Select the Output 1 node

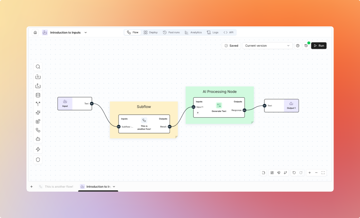pyautogui.click(x=282, y=106)
